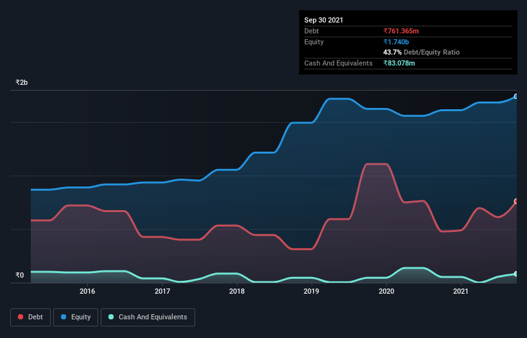Toggle the Equity legend button
Image resolution: width=527 pixels, height=338 pixels.
point(76,317)
